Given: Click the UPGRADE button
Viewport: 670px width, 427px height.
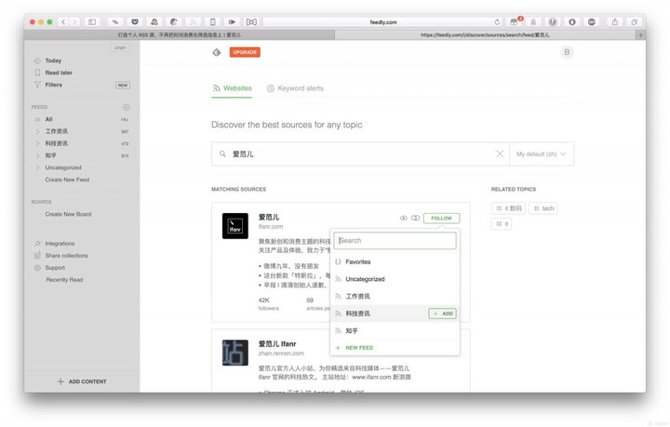Looking at the screenshot, I should pyautogui.click(x=245, y=52).
